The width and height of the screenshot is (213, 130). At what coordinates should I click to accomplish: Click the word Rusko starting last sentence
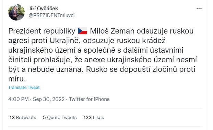point(97,69)
